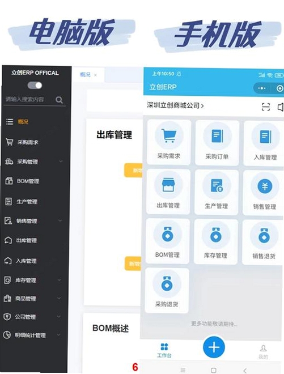
Task: Expand the 商品管理 chevron
Action: tap(59, 298)
